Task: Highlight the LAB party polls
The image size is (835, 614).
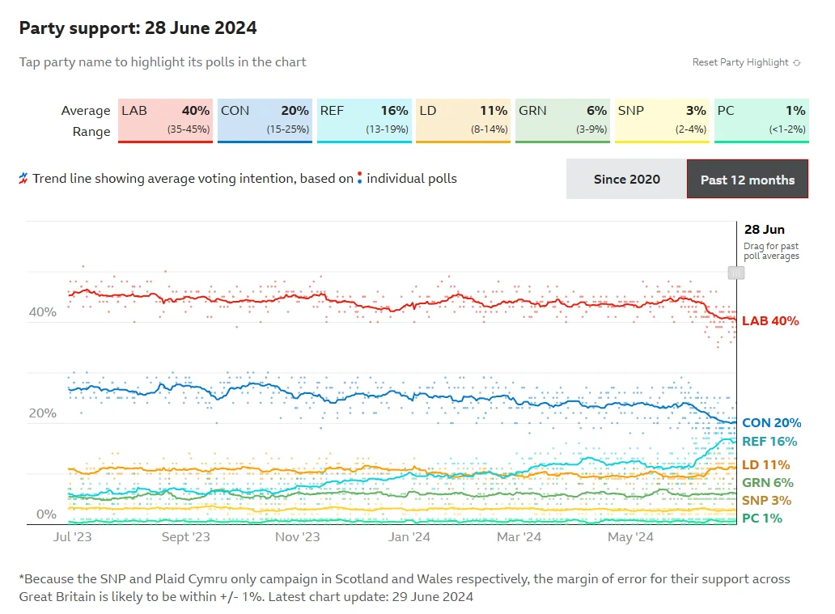Action: point(165,121)
